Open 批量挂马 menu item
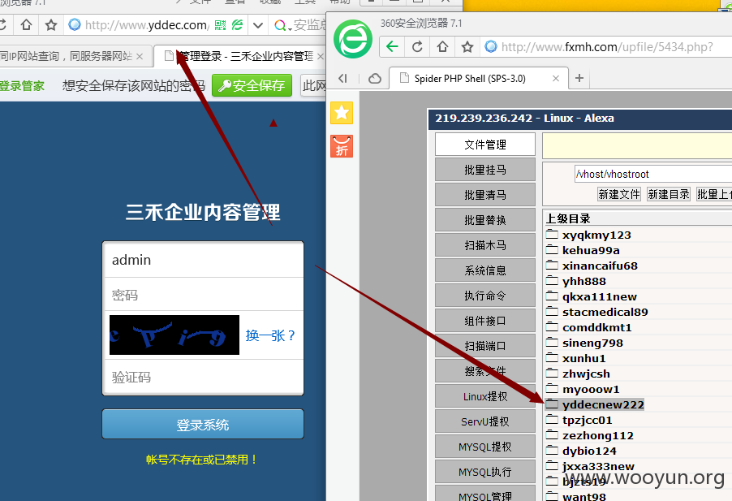732x501 pixels. click(485, 170)
